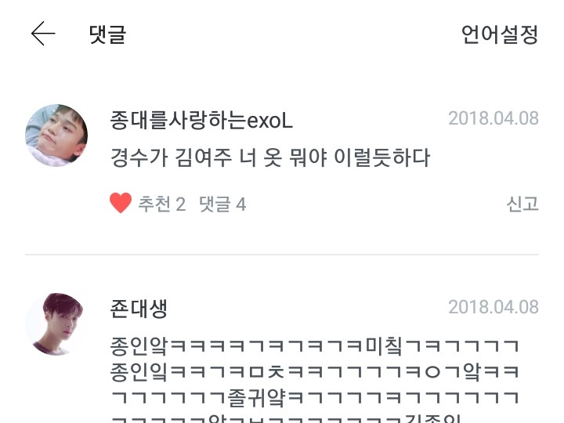Open 언어설정 language settings
Image resolution: width=564 pixels, height=423 pixels.
500,34
